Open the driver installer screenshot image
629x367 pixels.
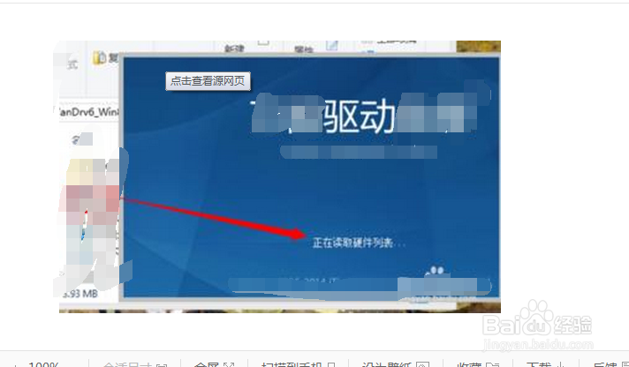tap(279, 176)
